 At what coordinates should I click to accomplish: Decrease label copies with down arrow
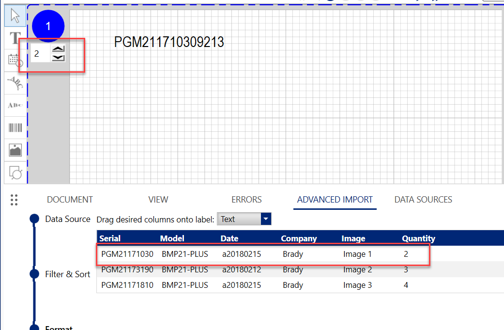click(58, 58)
